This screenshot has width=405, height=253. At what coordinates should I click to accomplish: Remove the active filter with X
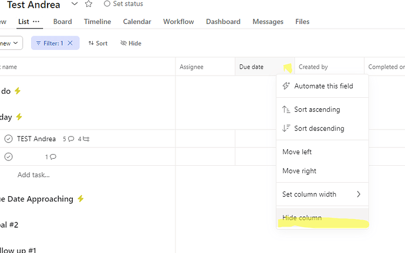(x=70, y=43)
